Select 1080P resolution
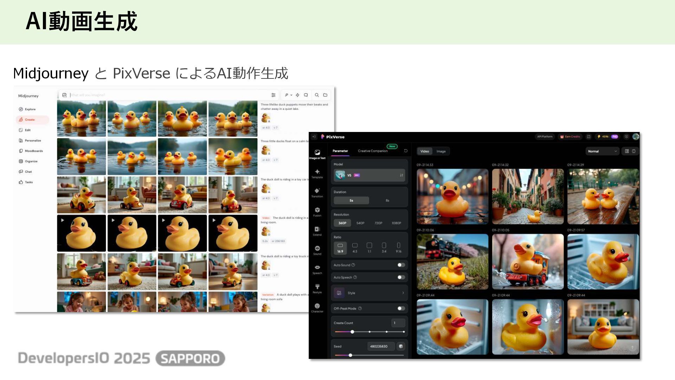The image size is (675, 380). click(396, 223)
